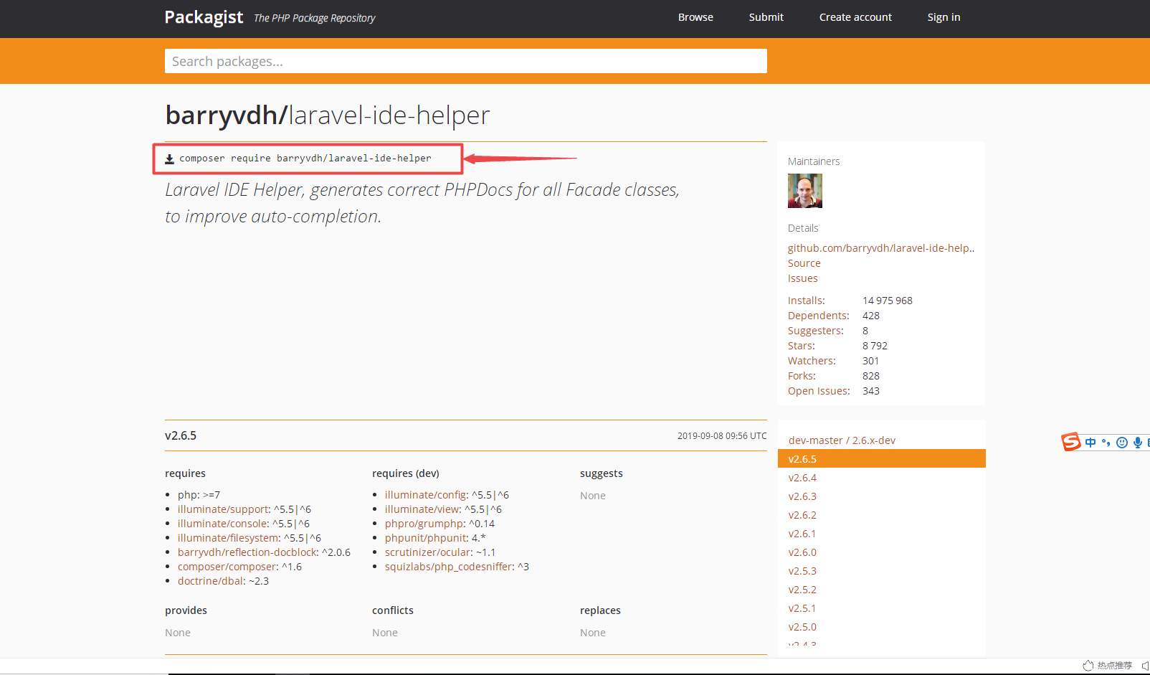Click the package title barryvdh/laravel-ide-helper
This screenshot has width=1150, height=675.
[x=328, y=115]
